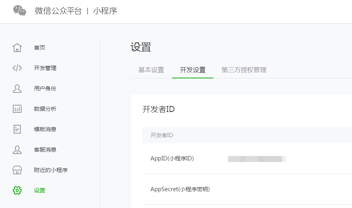This screenshot has height=208, width=352.
Task: Open the 第三方授权管理 tab
Action: [244, 70]
